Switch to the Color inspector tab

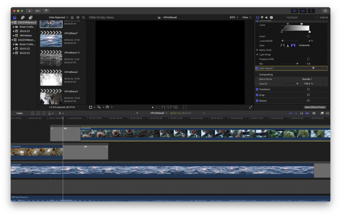click(x=262, y=17)
